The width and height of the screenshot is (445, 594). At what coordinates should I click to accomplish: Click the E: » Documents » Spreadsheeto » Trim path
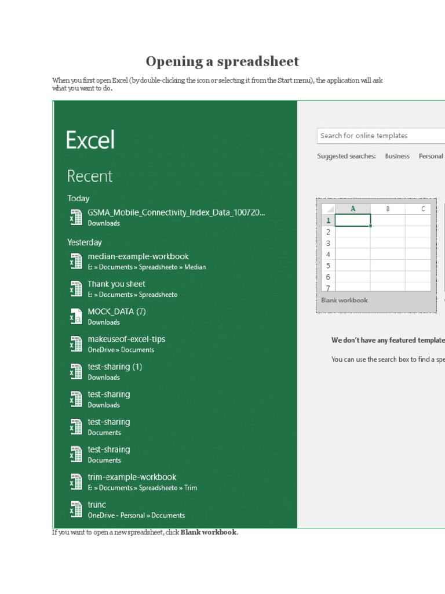pos(143,488)
